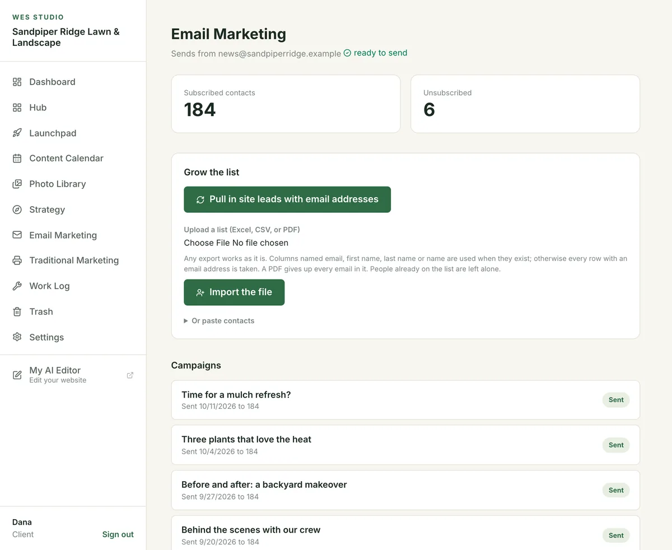Select Email Marketing in the sidebar
Image resolution: width=672 pixels, height=550 pixels.
tap(73, 235)
